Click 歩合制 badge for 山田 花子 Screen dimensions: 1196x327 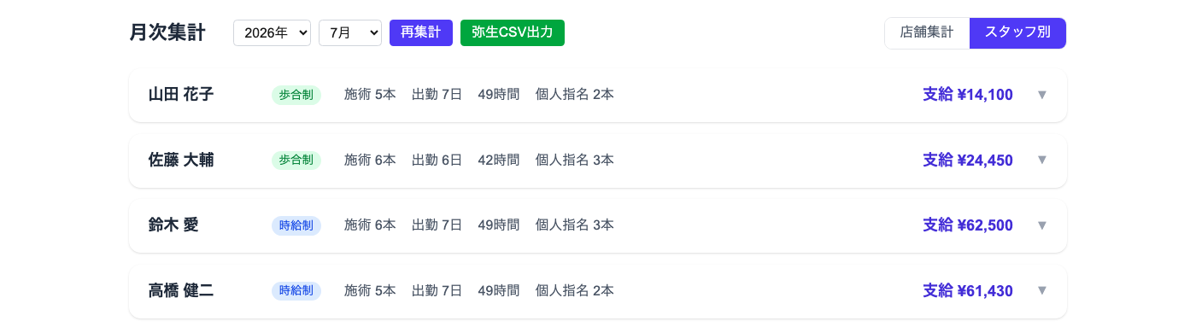coord(296,95)
